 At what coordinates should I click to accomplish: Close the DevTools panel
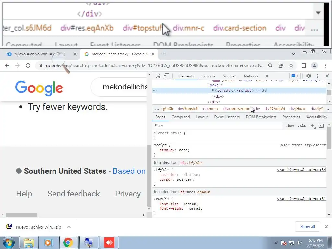(x=327, y=76)
